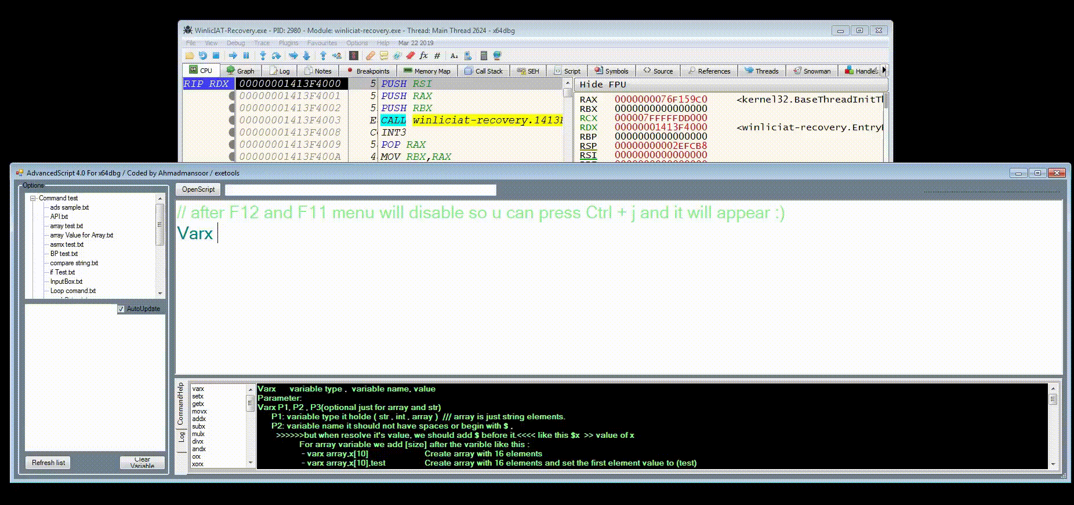
Task: Click the # variables icon in toolbar
Action: click(x=437, y=56)
